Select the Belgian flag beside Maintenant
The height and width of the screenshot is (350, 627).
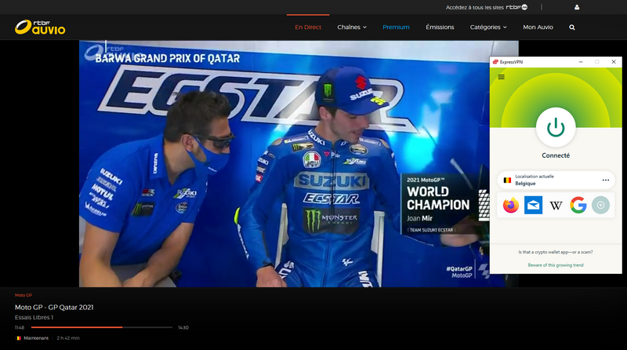coord(18,338)
